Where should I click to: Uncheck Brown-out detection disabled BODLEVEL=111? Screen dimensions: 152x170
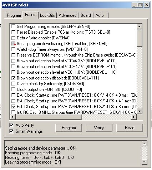click(14, 78)
